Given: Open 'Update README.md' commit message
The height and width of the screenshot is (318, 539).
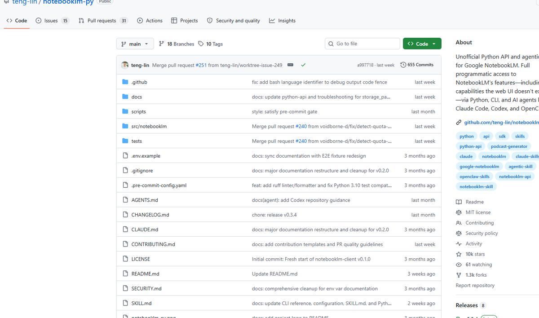Looking at the screenshot, I should pos(274,274).
